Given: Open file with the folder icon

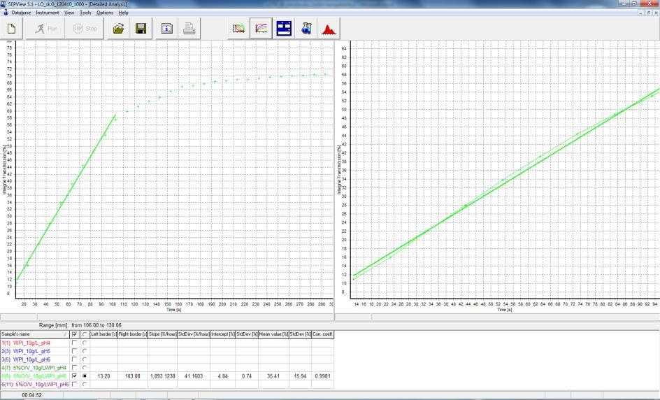Looking at the screenshot, I should tap(118, 29).
